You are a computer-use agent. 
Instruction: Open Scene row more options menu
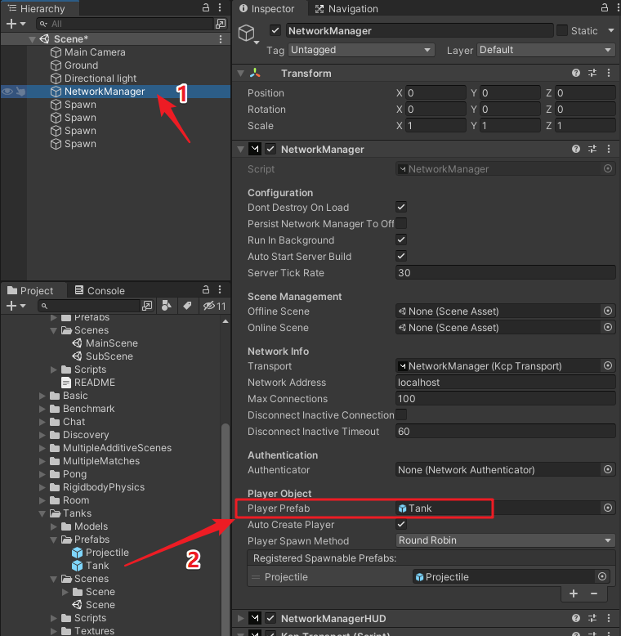pos(221,39)
